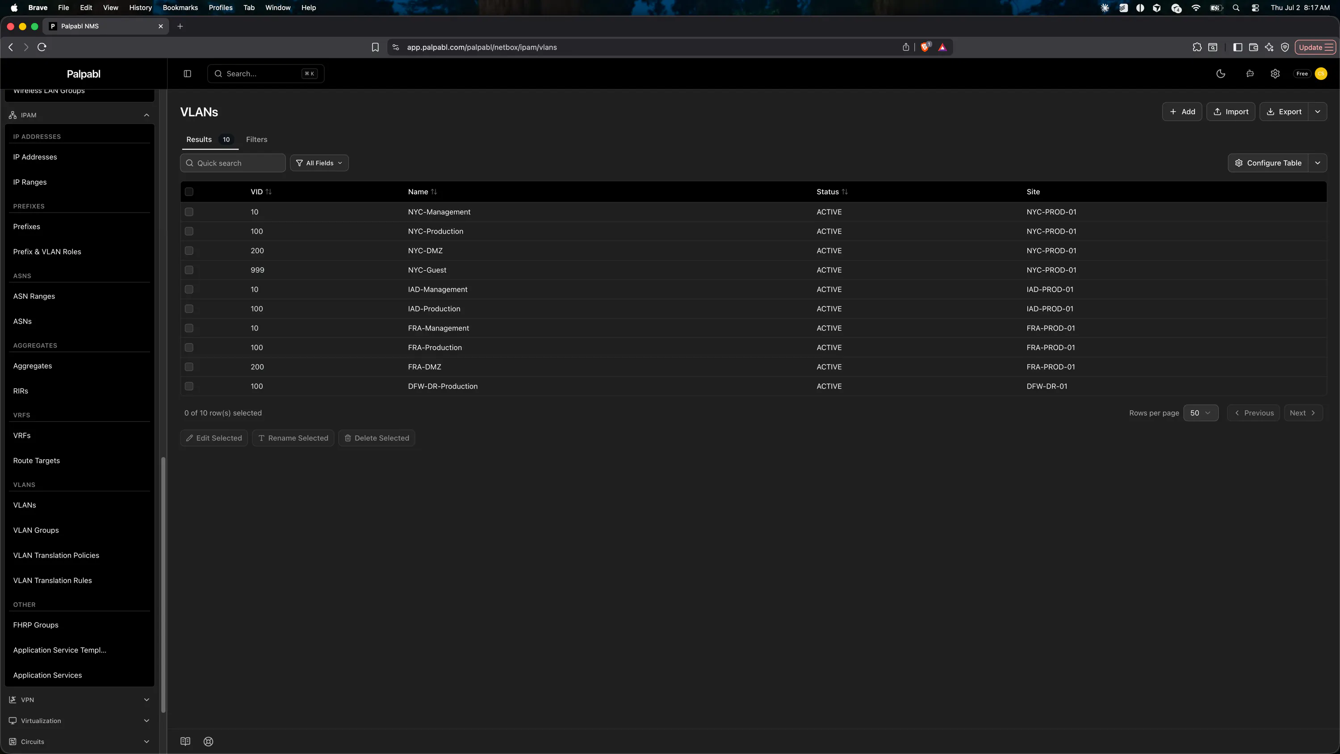This screenshot has height=754, width=1340.
Task: Click the FRA-Production name cell
Action: 435,348
